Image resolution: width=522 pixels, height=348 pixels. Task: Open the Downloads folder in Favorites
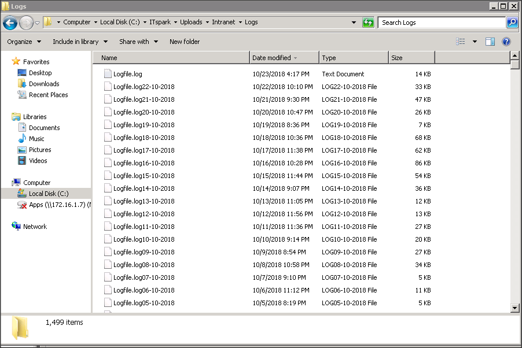point(44,84)
